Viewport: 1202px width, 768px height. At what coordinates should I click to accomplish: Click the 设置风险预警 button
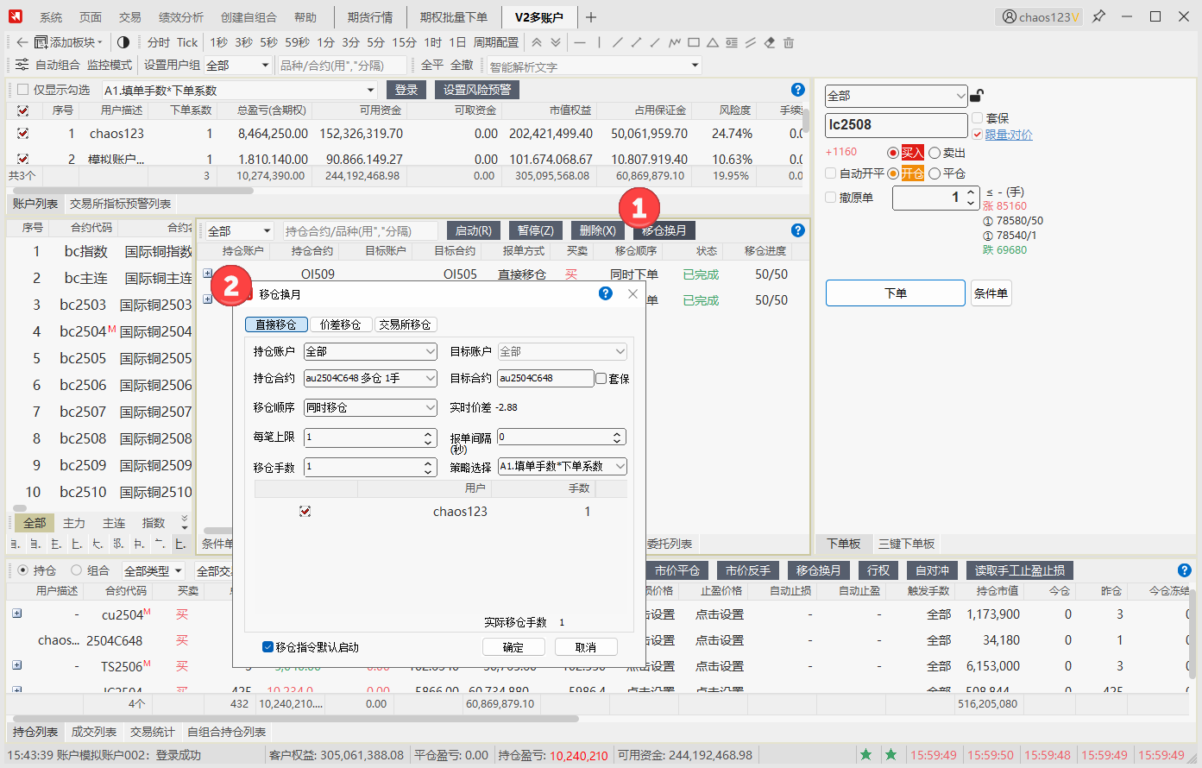477,90
